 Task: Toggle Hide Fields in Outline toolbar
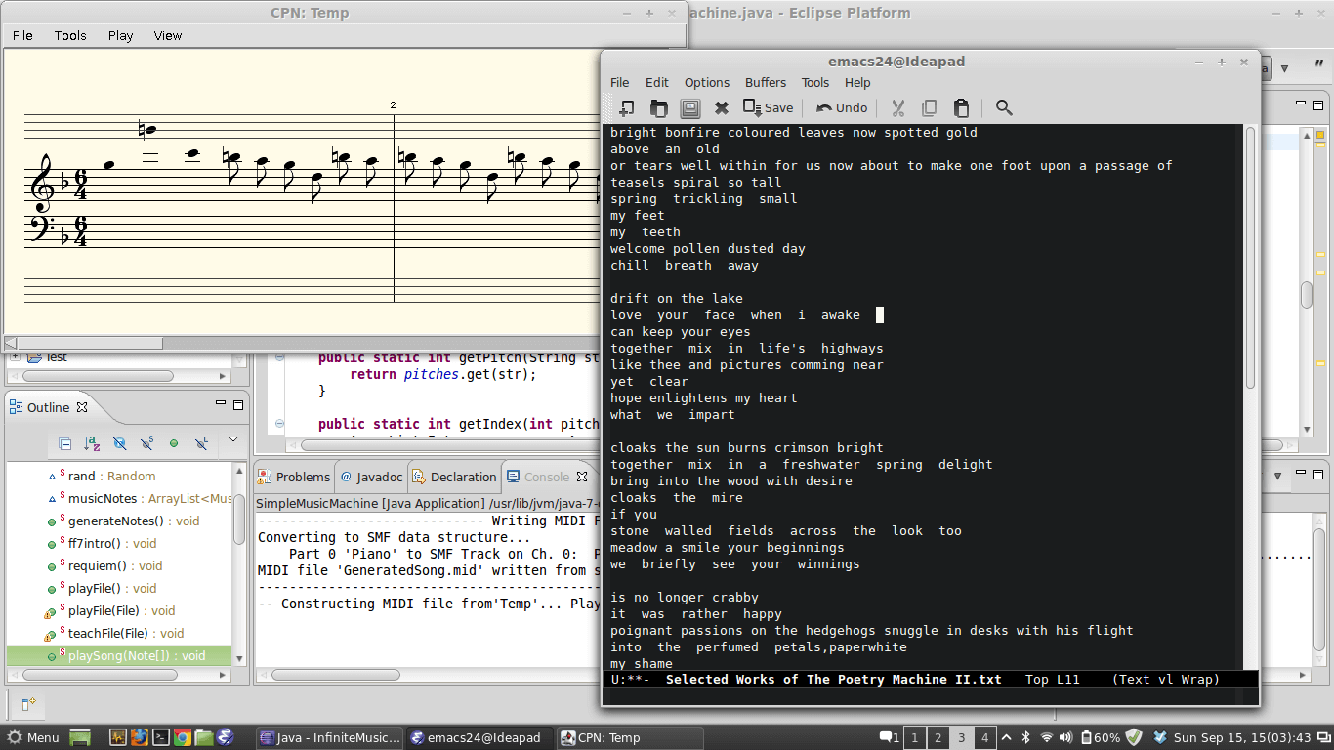(x=119, y=443)
